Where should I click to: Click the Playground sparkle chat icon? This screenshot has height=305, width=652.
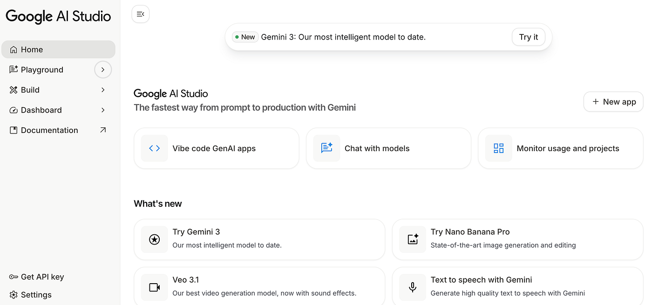[14, 70]
